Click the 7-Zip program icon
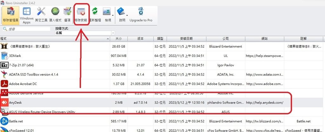The height and width of the screenshot is (132, 325). pyautogui.click(x=4, y=65)
